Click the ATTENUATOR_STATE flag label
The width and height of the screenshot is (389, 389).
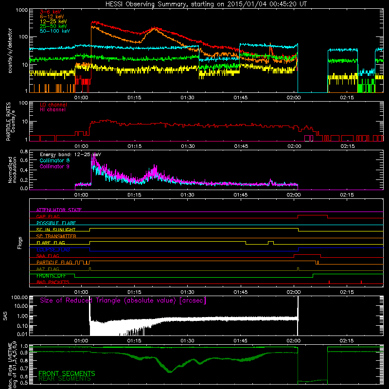point(59,210)
